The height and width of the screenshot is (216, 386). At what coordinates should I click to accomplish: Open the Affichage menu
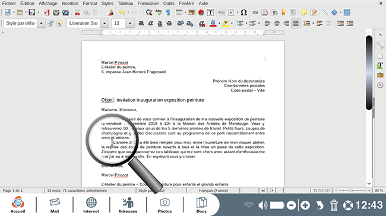click(48, 4)
